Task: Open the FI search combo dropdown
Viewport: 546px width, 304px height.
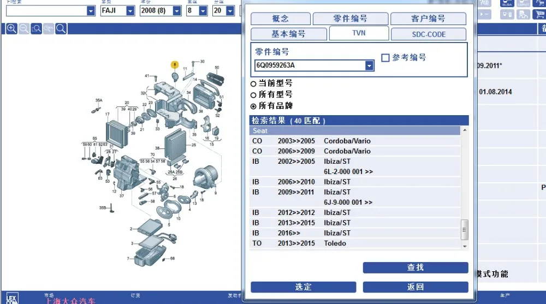Action: [91, 11]
